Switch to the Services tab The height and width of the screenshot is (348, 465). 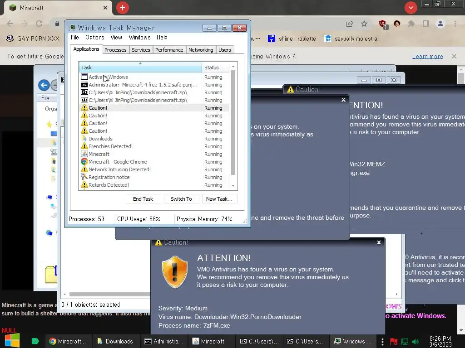[x=141, y=50]
